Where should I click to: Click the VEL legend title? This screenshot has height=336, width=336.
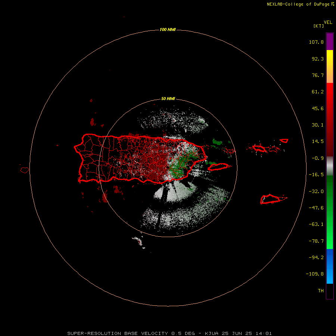(x=328, y=22)
